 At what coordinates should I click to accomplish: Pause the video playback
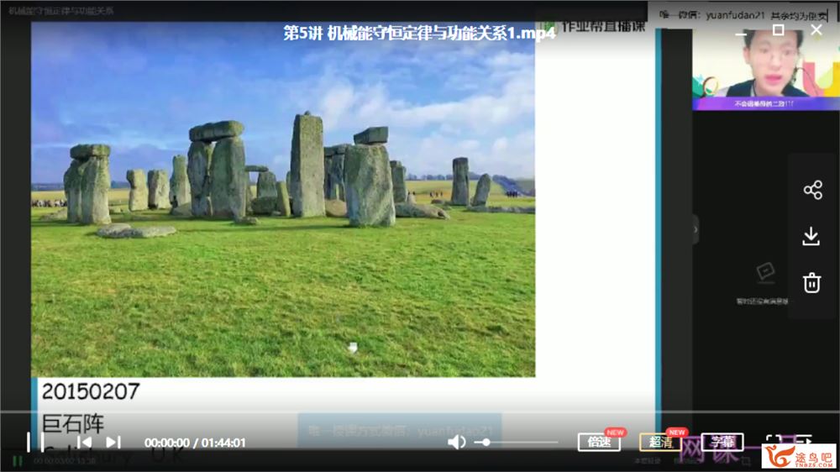pos(35,443)
